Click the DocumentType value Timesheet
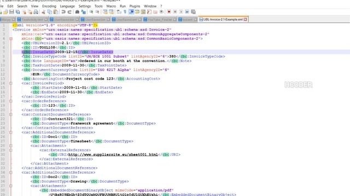350x196 pixels. [81, 141]
